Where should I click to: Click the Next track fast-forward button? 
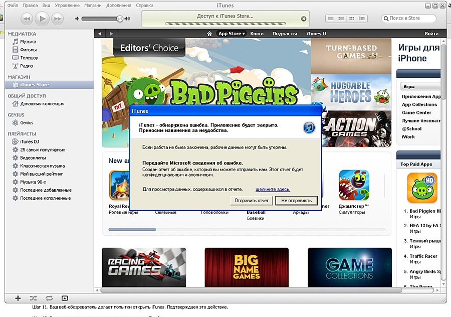(x=57, y=19)
